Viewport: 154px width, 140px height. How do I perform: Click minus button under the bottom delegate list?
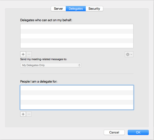[x=29, y=114]
